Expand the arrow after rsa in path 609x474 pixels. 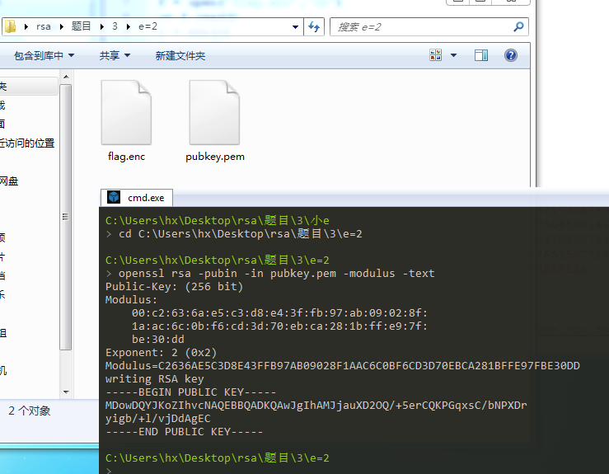[x=61, y=27]
